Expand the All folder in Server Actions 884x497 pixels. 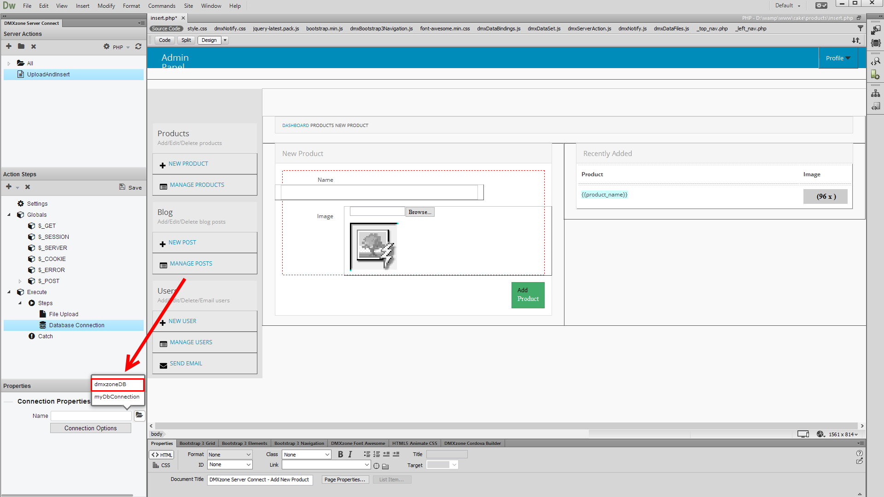coord(9,64)
